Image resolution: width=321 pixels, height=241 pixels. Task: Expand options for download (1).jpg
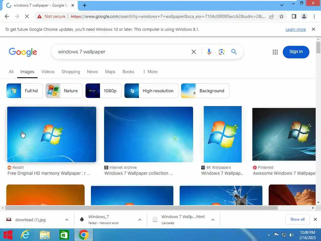tap(67, 220)
